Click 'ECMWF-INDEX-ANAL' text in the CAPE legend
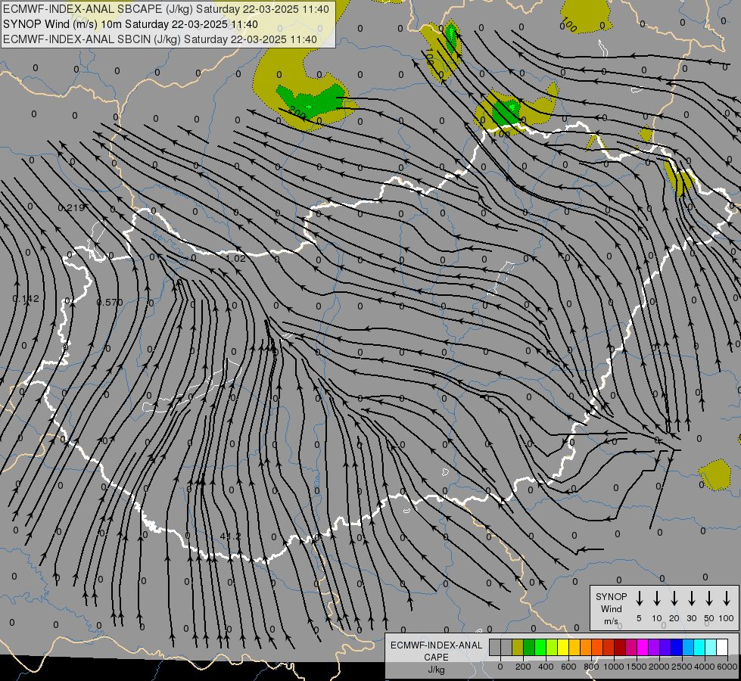 (436, 645)
